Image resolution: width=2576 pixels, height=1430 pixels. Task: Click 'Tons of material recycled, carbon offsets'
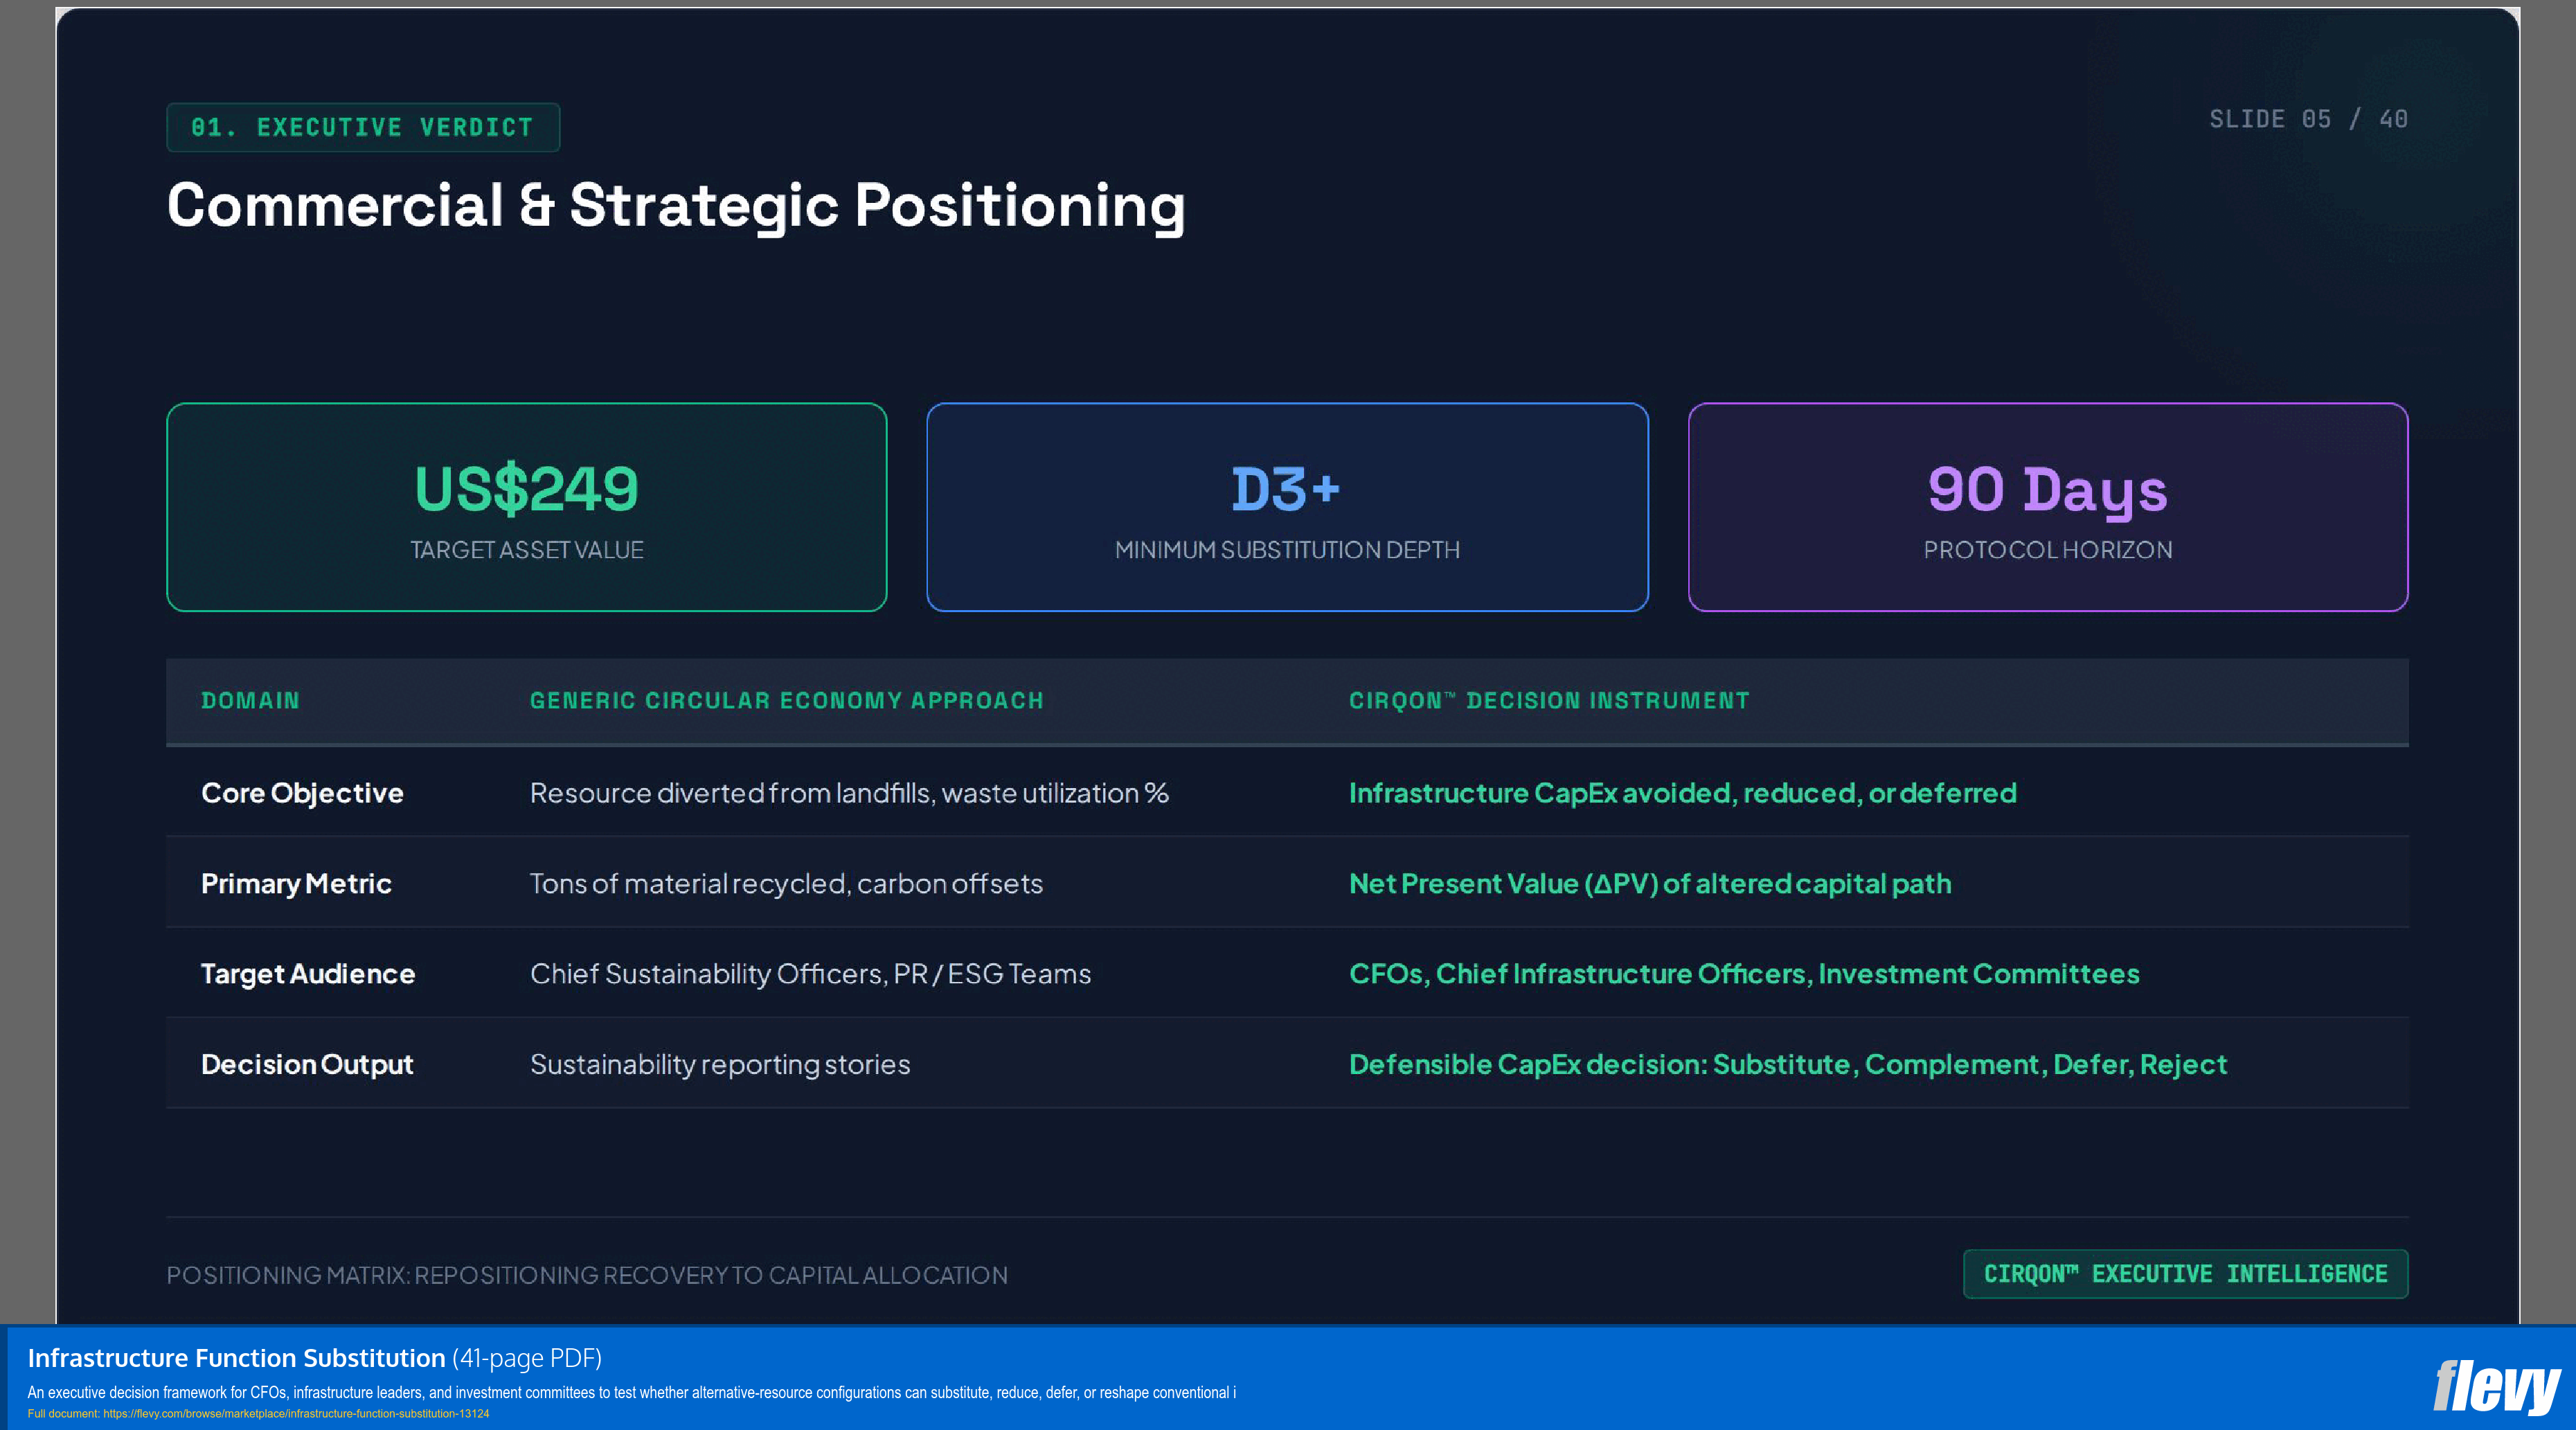786,883
